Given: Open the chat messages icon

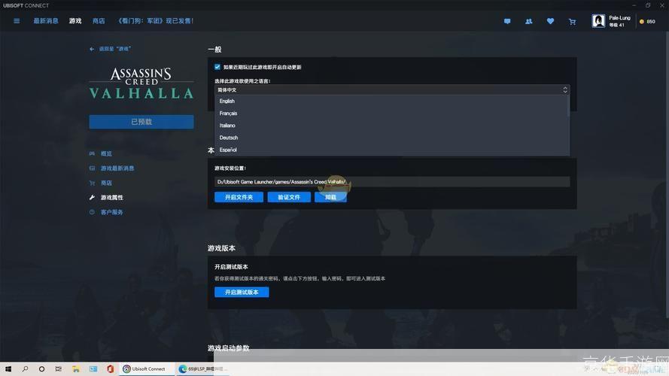Looking at the screenshot, I should pos(507,21).
